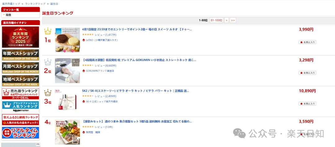This screenshot has width=335, height=147.
Task: Open the 地域ベストショップ banner
Action: point(20,81)
